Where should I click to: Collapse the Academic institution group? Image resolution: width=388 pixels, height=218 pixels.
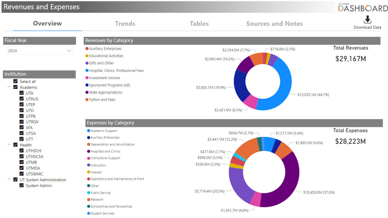pyautogui.click(x=9, y=87)
